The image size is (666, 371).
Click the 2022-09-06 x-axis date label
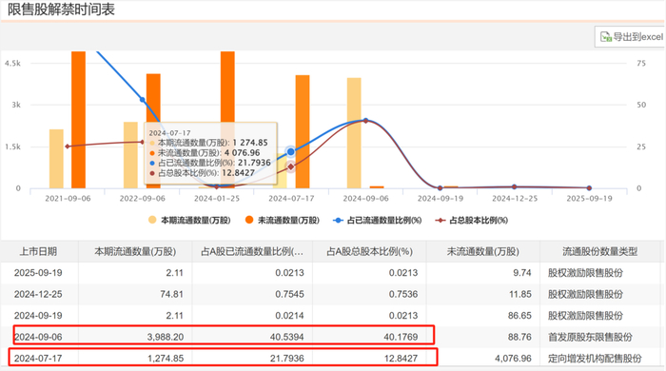coord(143,198)
